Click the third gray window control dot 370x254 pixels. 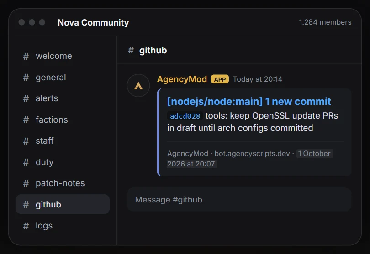[42, 22]
